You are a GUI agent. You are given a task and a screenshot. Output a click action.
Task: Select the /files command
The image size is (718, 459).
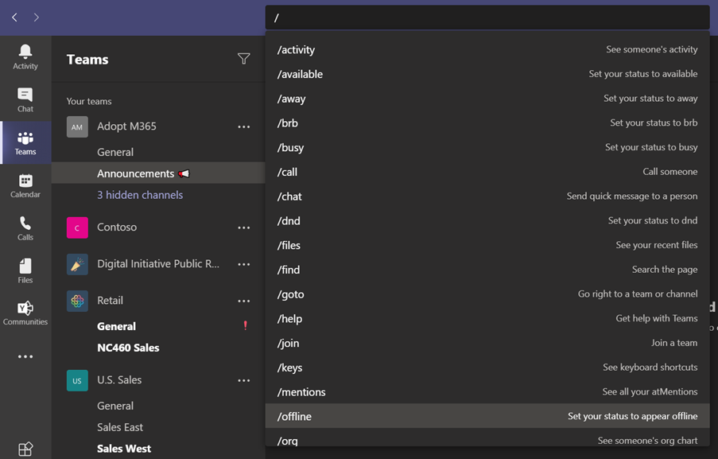pyautogui.click(x=487, y=245)
